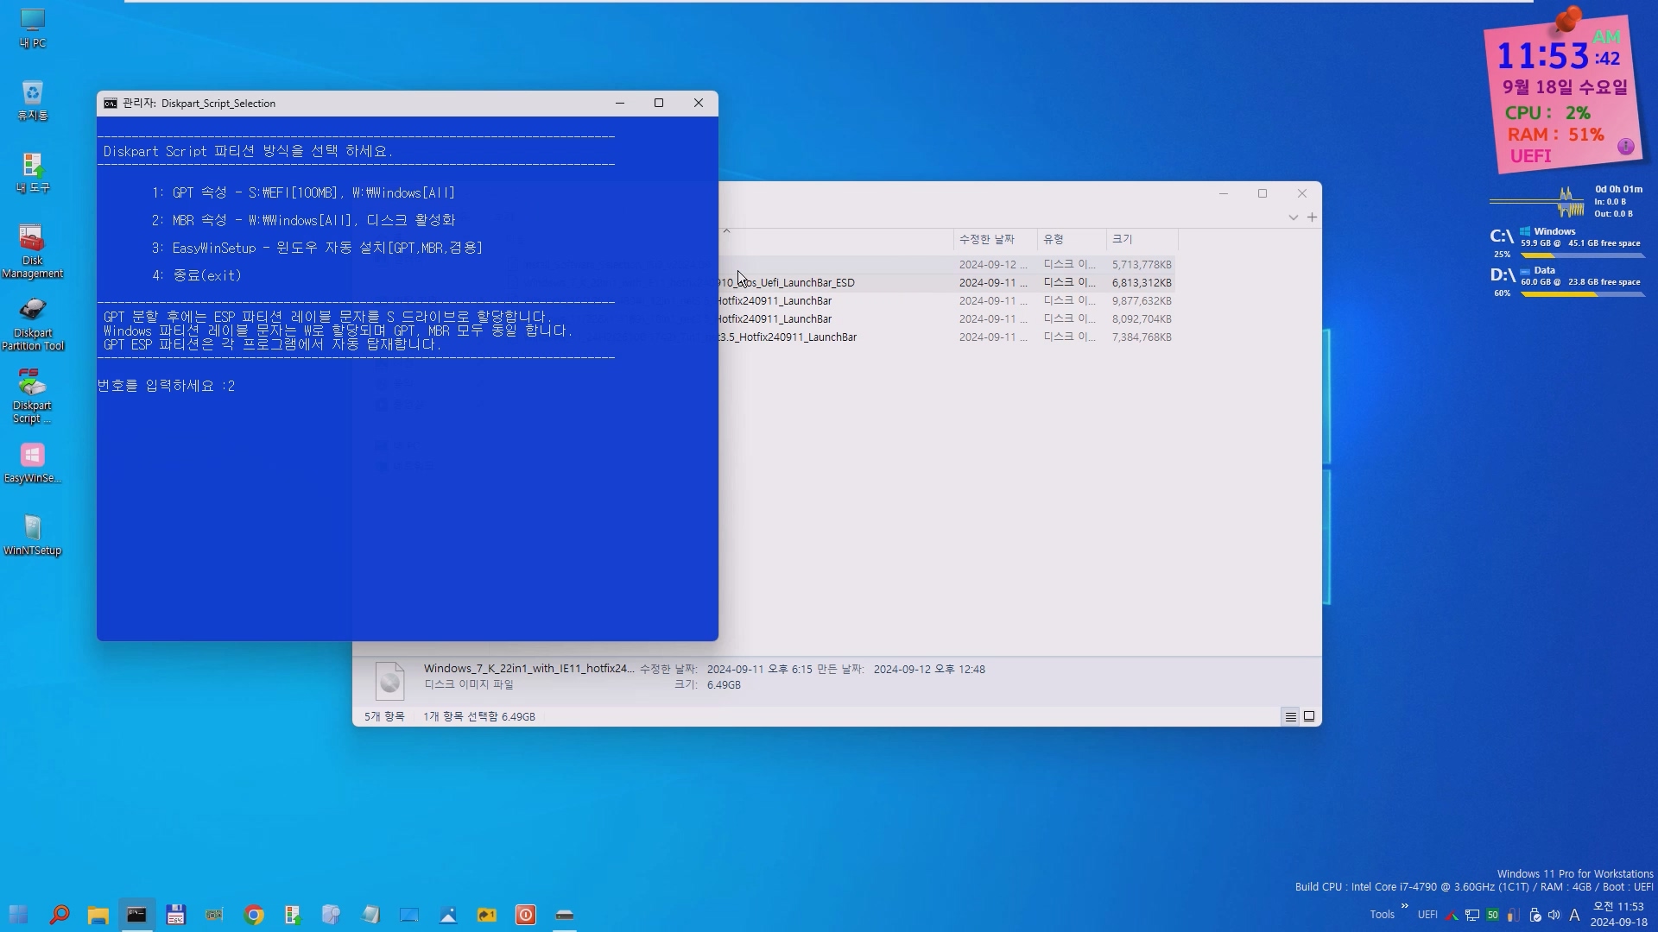Click the red magnifier search taskbar icon

pyautogui.click(x=59, y=915)
